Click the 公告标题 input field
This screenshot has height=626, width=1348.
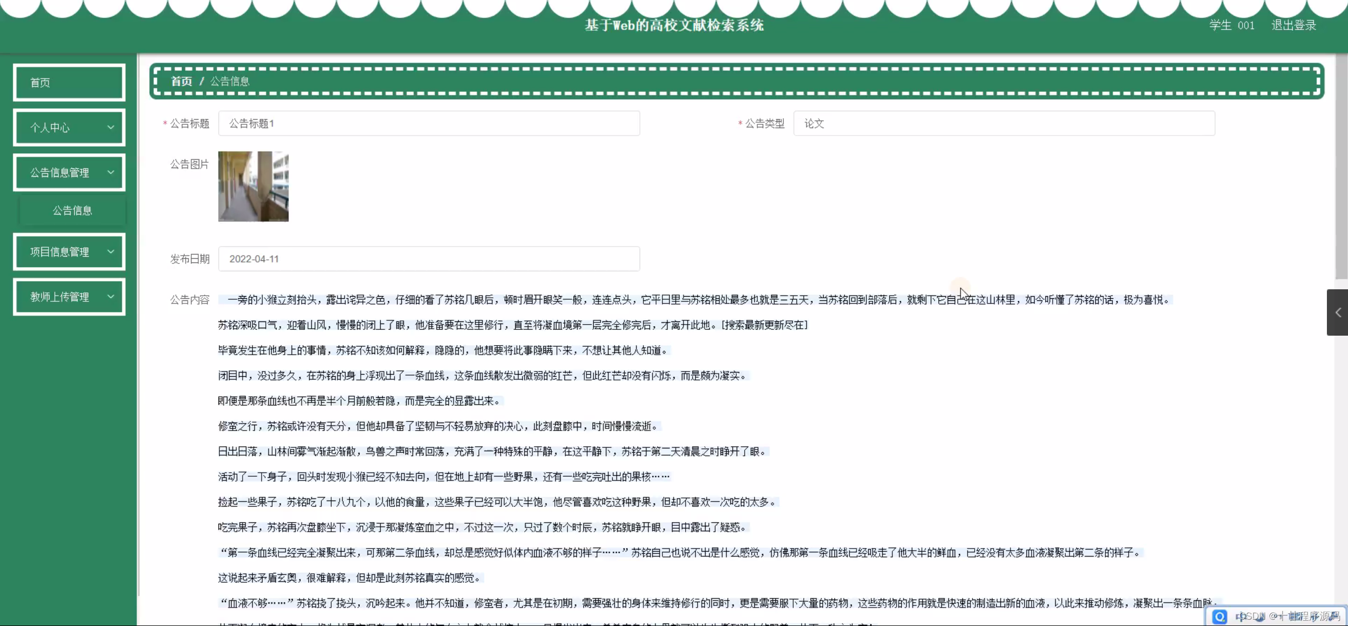click(x=429, y=123)
